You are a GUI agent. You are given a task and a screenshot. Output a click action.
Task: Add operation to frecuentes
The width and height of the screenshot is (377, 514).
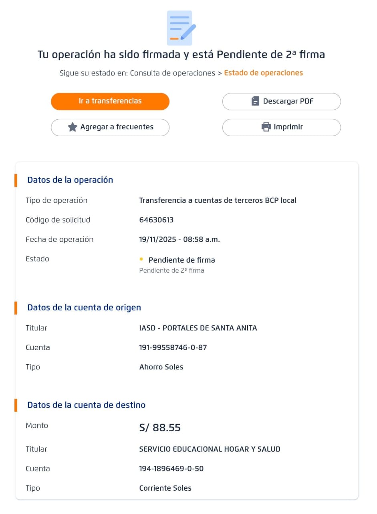pyautogui.click(x=110, y=127)
